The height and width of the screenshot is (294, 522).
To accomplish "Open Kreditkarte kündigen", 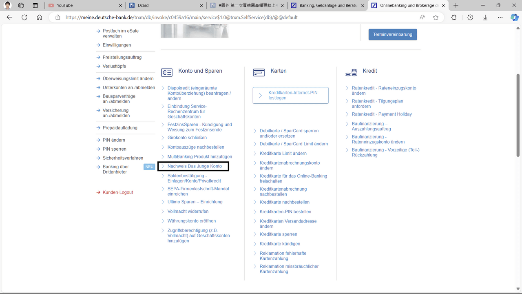I will tap(280, 244).
